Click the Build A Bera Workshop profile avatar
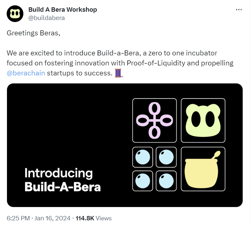This screenshot has height=226, width=252. (x=15, y=14)
